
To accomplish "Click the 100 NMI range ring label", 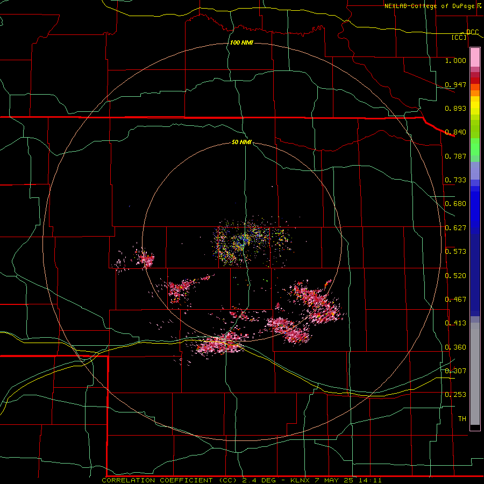I will [241, 42].
